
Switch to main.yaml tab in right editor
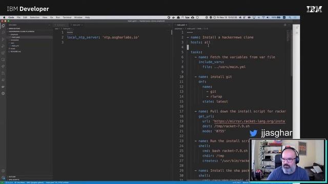coord(181,25)
